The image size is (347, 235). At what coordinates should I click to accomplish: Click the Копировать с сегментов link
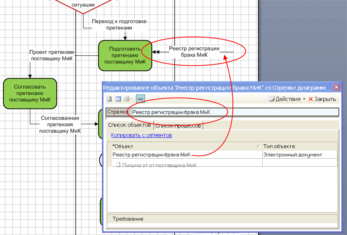tap(142, 135)
